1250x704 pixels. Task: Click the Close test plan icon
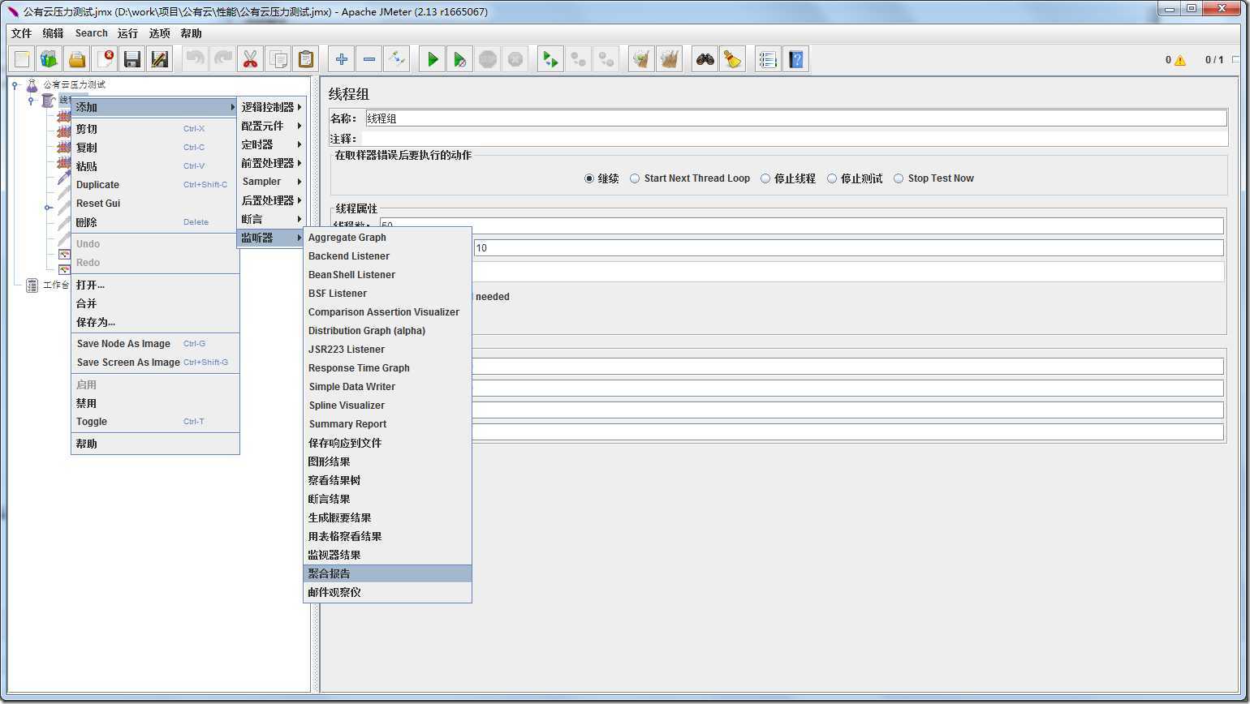pos(105,59)
